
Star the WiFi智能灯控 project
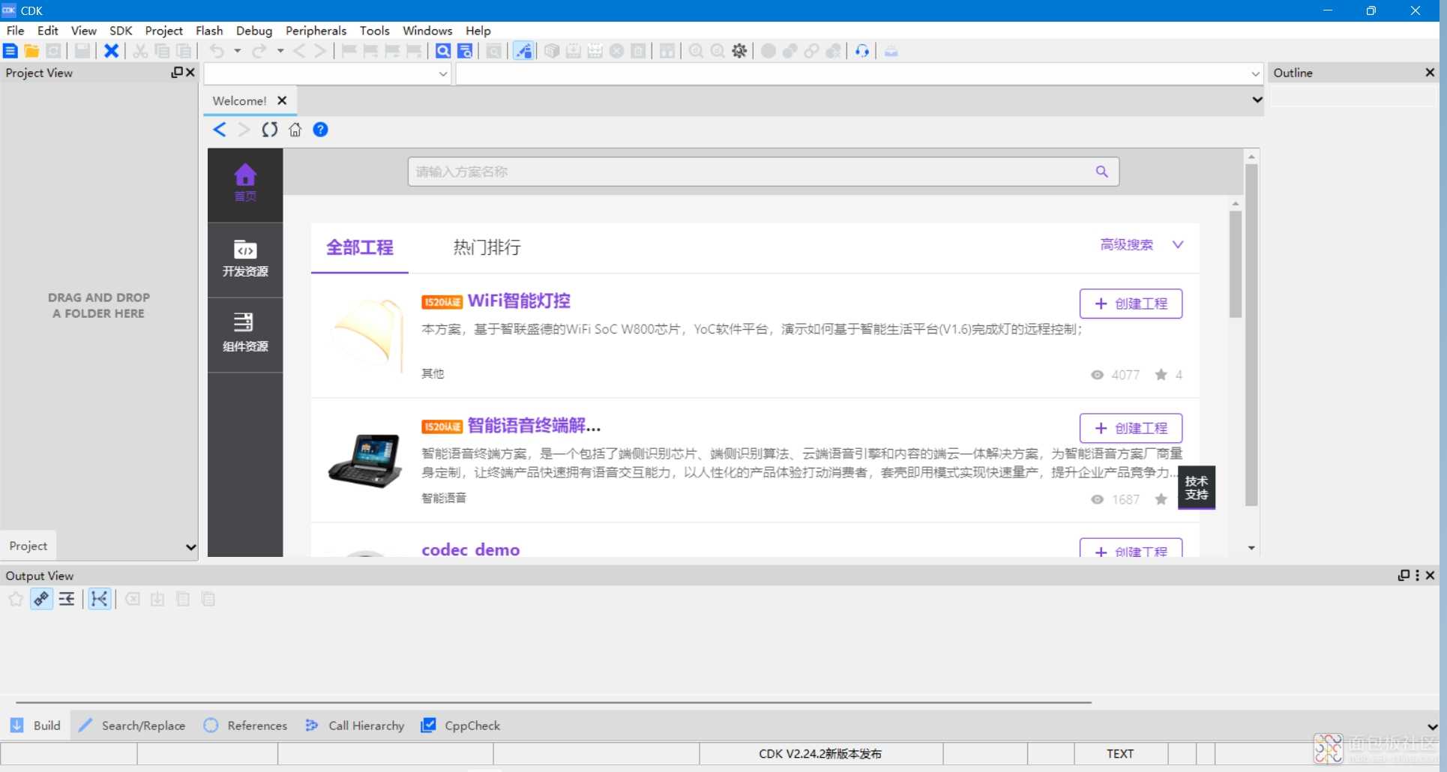click(1161, 375)
